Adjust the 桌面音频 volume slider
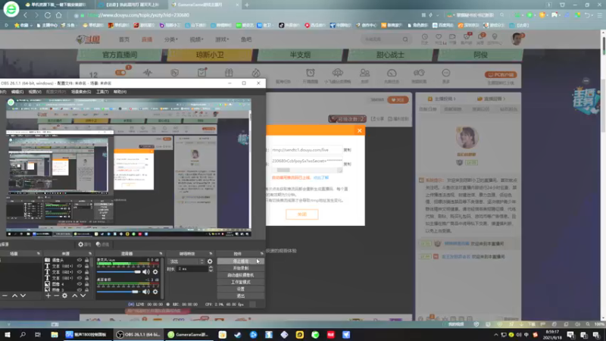 (x=117, y=292)
